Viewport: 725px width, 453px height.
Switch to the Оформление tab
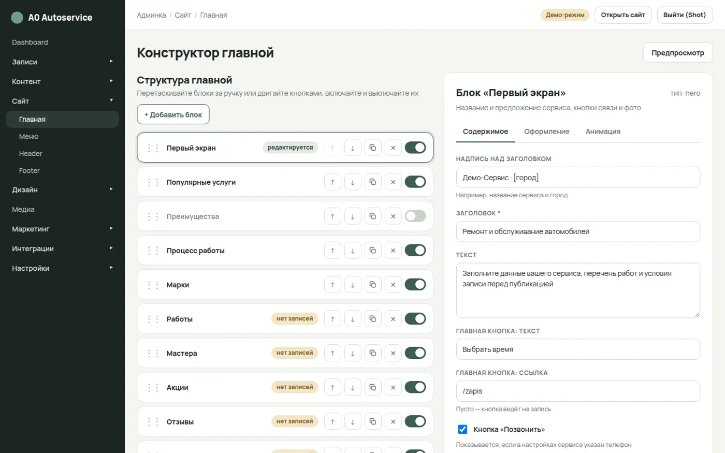pos(546,131)
